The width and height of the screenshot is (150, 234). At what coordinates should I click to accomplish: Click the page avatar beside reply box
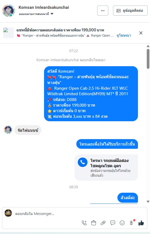(8, 213)
